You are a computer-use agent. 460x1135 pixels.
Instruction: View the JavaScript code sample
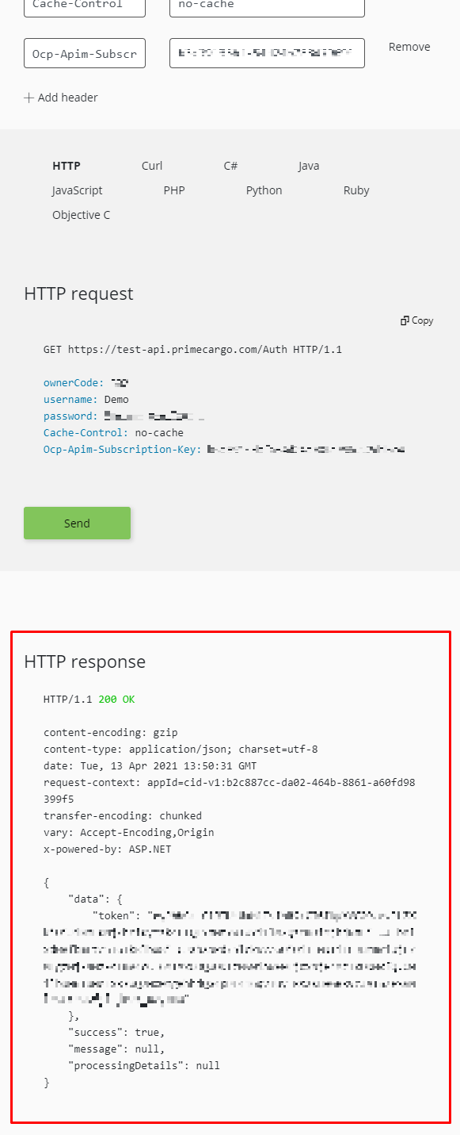point(76,190)
